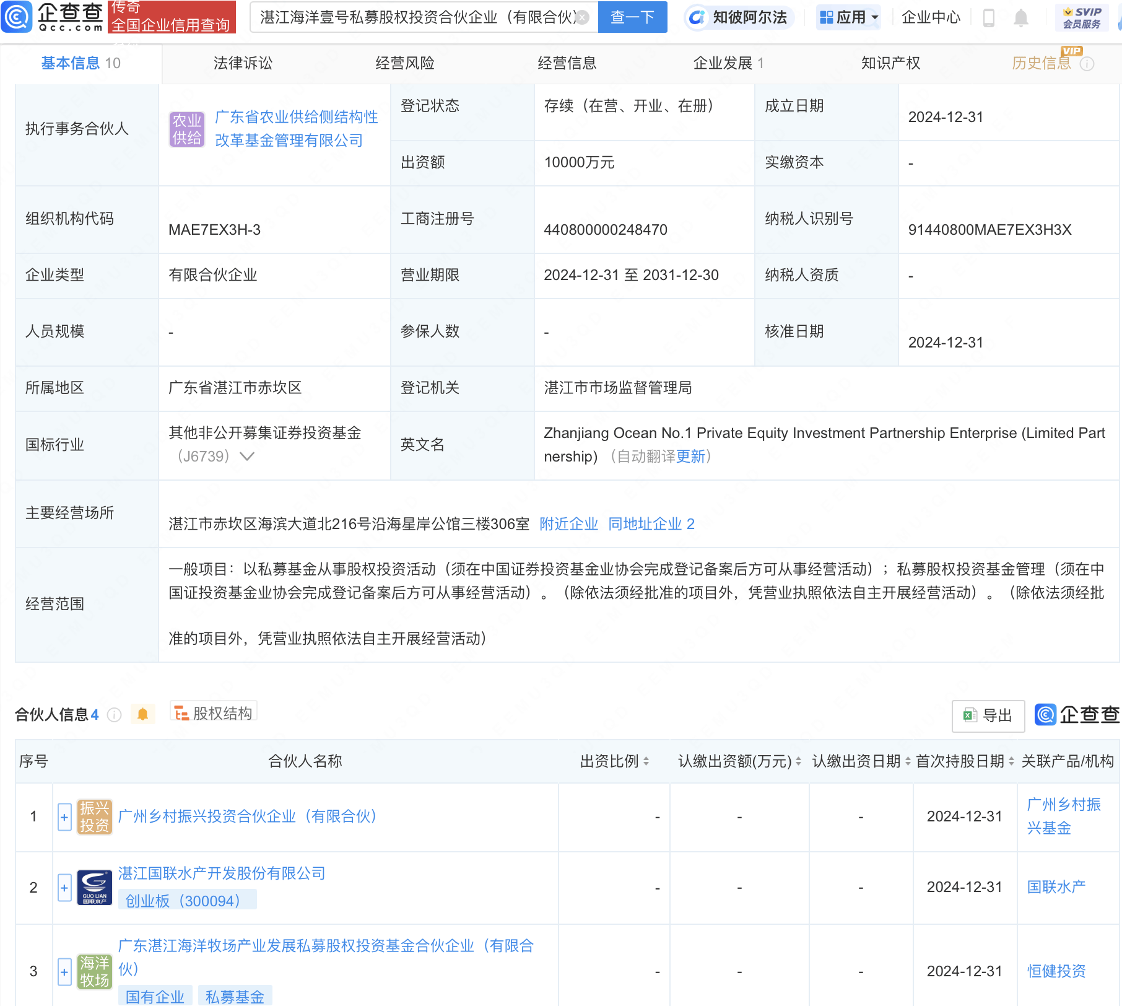Click 知彼阿尔法 logo button
The width and height of the screenshot is (1122, 1006).
click(x=738, y=17)
